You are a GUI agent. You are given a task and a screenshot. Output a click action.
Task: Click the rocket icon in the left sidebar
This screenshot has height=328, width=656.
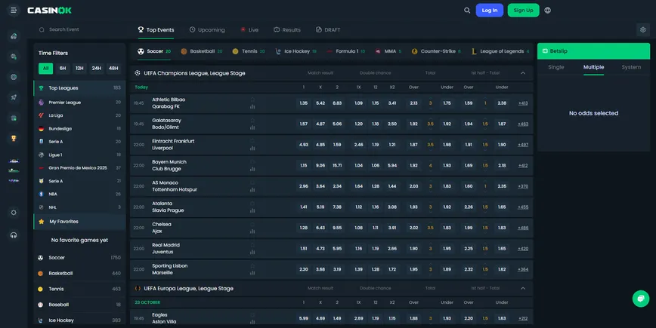click(14, 97)
